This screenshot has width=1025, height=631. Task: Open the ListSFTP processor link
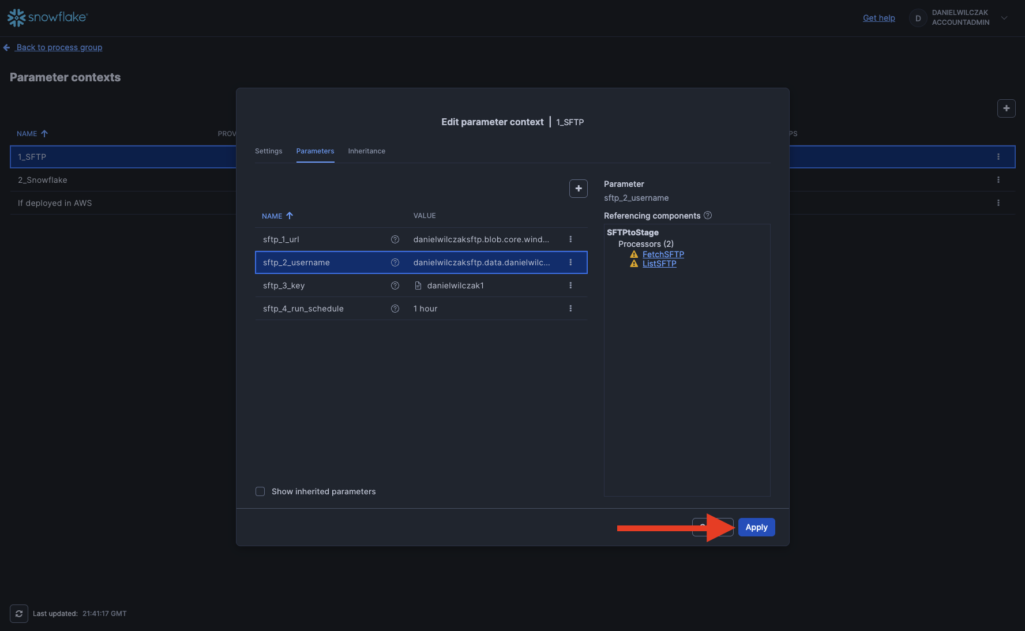point(659,264)
